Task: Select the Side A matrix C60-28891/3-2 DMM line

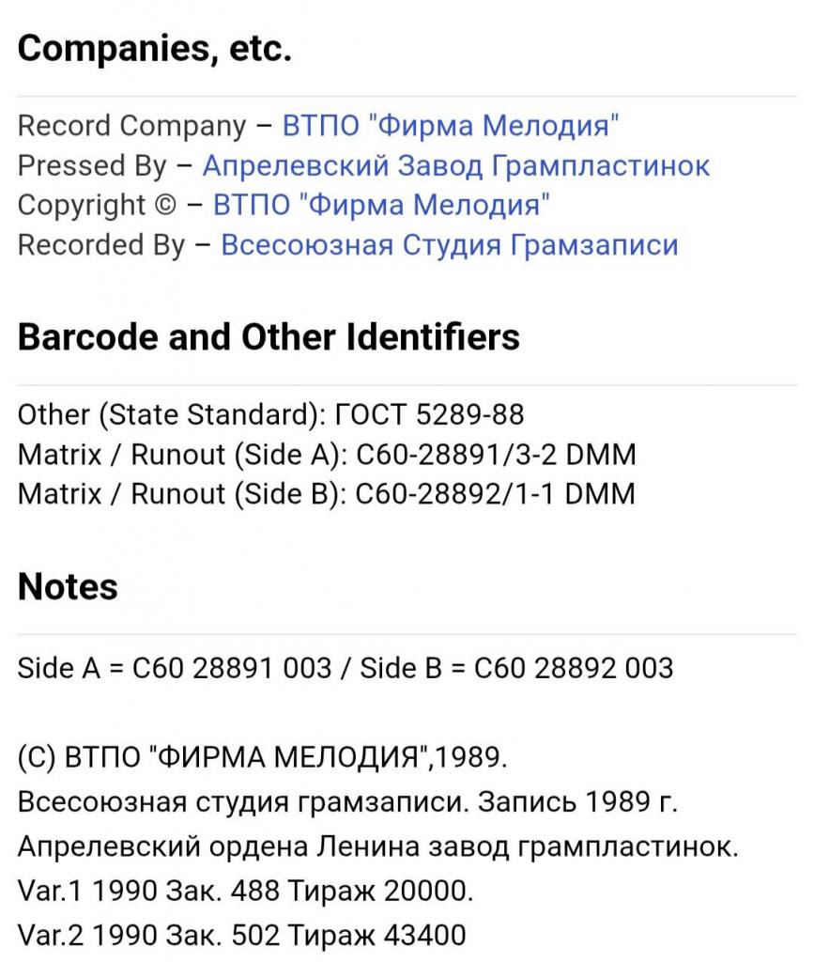Action: pyautogui.click(x=327, y=455)
